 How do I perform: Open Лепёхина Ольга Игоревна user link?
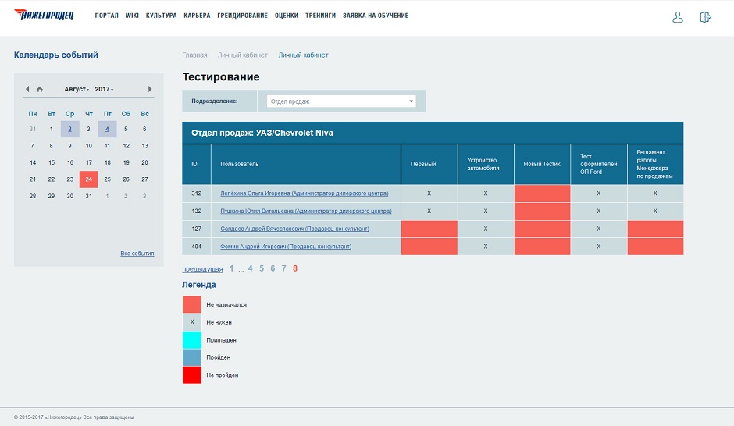305,193
